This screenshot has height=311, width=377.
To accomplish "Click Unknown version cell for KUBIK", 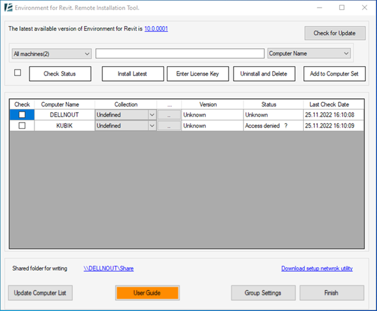I will tap(212, 126).
